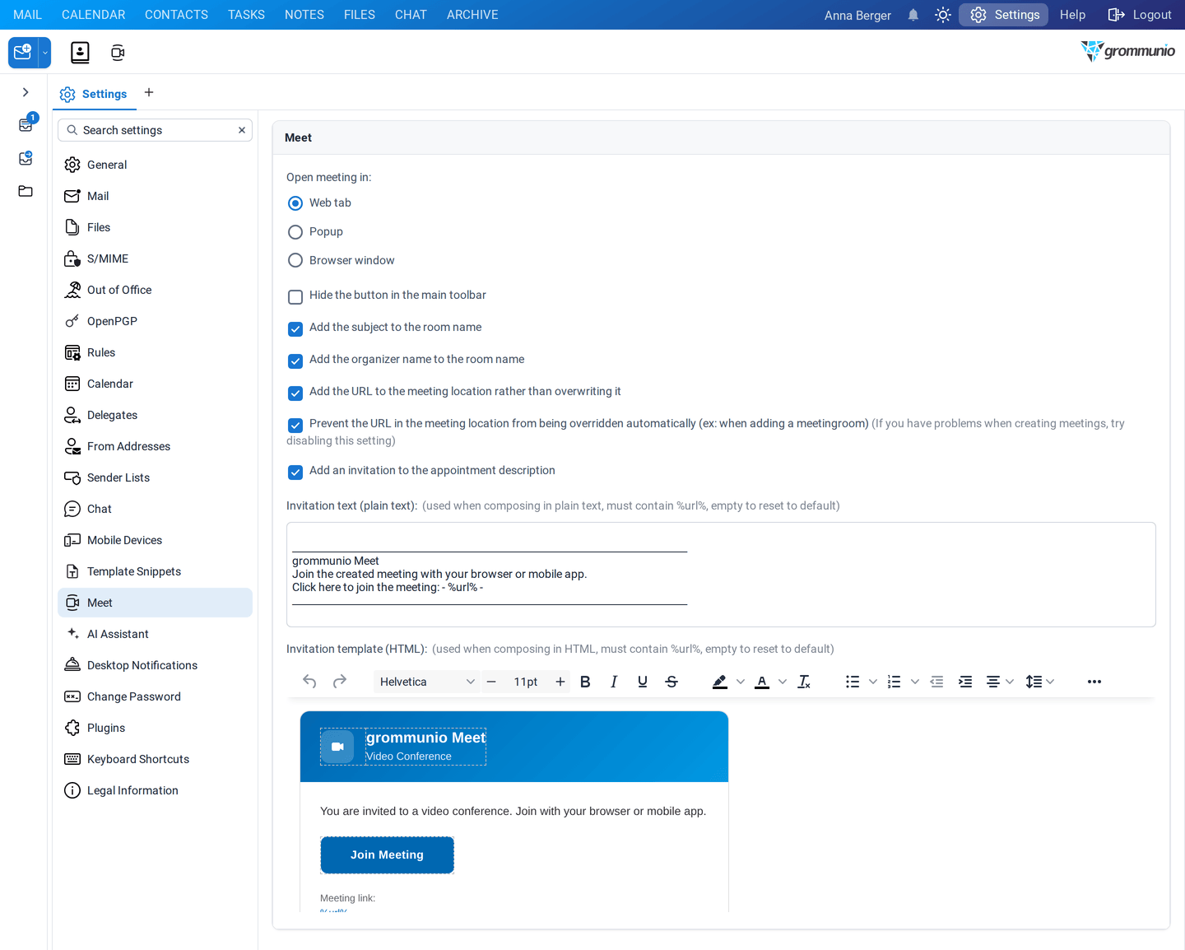Image resolution: width=1185 pixels, height=950 pixels.
Task: Toggle italic formatting
Action: click(614, 682)
